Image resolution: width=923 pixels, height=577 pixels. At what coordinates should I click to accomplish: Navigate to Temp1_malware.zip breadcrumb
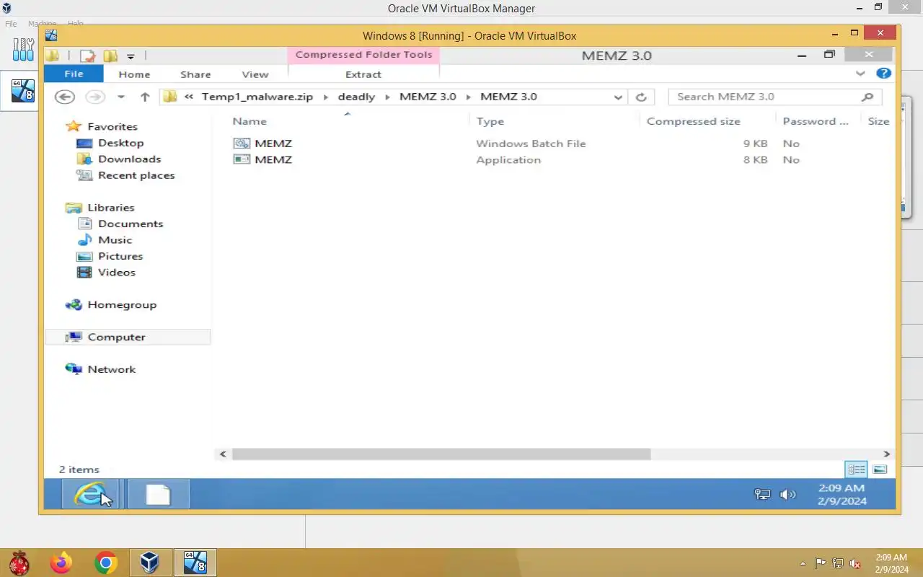(257, 97)
